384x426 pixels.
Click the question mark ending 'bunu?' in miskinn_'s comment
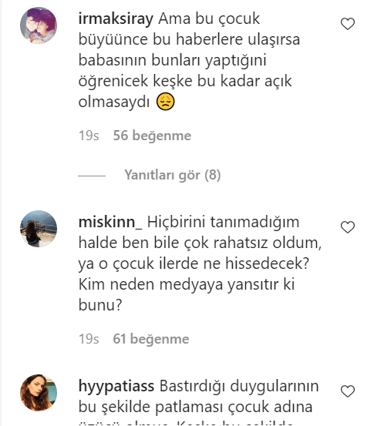tap(119, 305)
